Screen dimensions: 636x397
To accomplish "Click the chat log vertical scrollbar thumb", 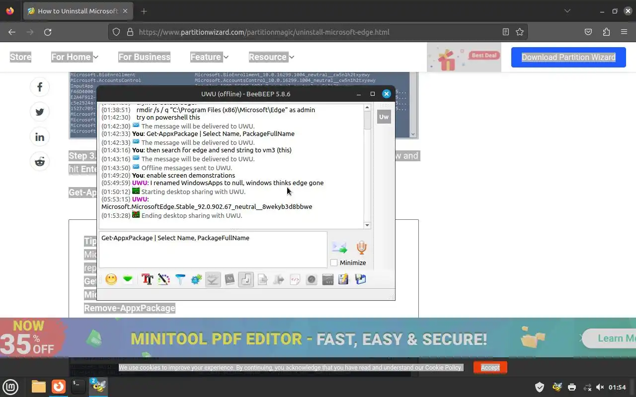I will 367,121.
